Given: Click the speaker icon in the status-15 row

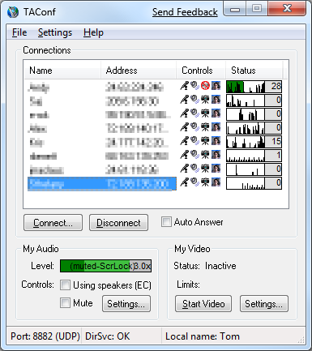Looking at the screenshot, I should pyautogui.click(x=194, y=141).
